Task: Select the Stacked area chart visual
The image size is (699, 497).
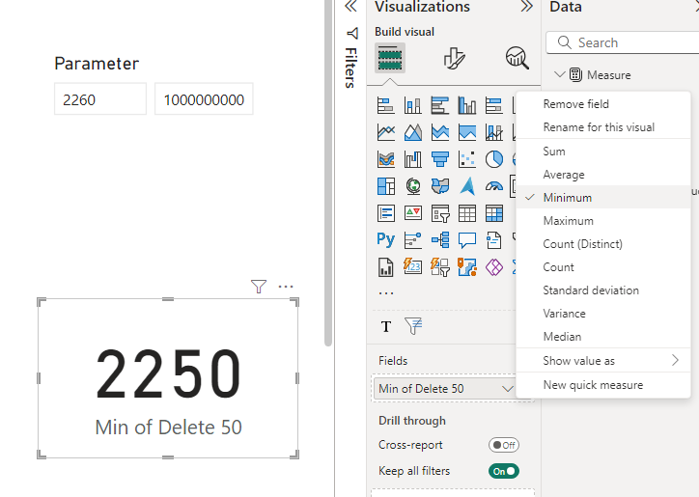Action: (440, 132)
